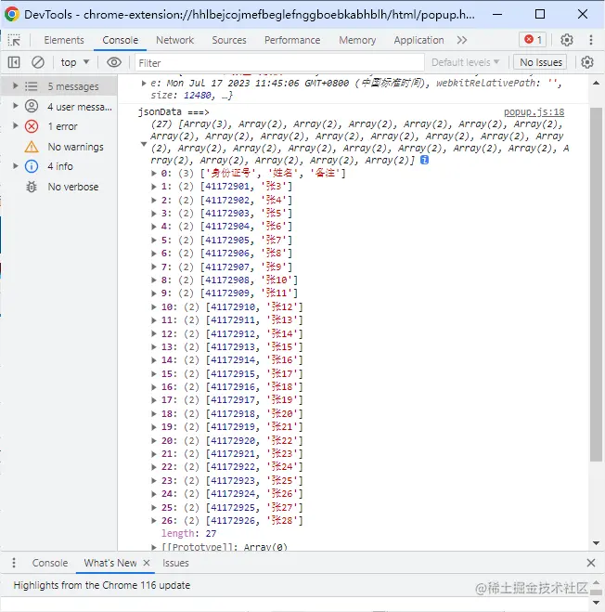Open the three-dot DevTools customize menu
Viewport: 605px width, 612px height.
click(591, 40)
